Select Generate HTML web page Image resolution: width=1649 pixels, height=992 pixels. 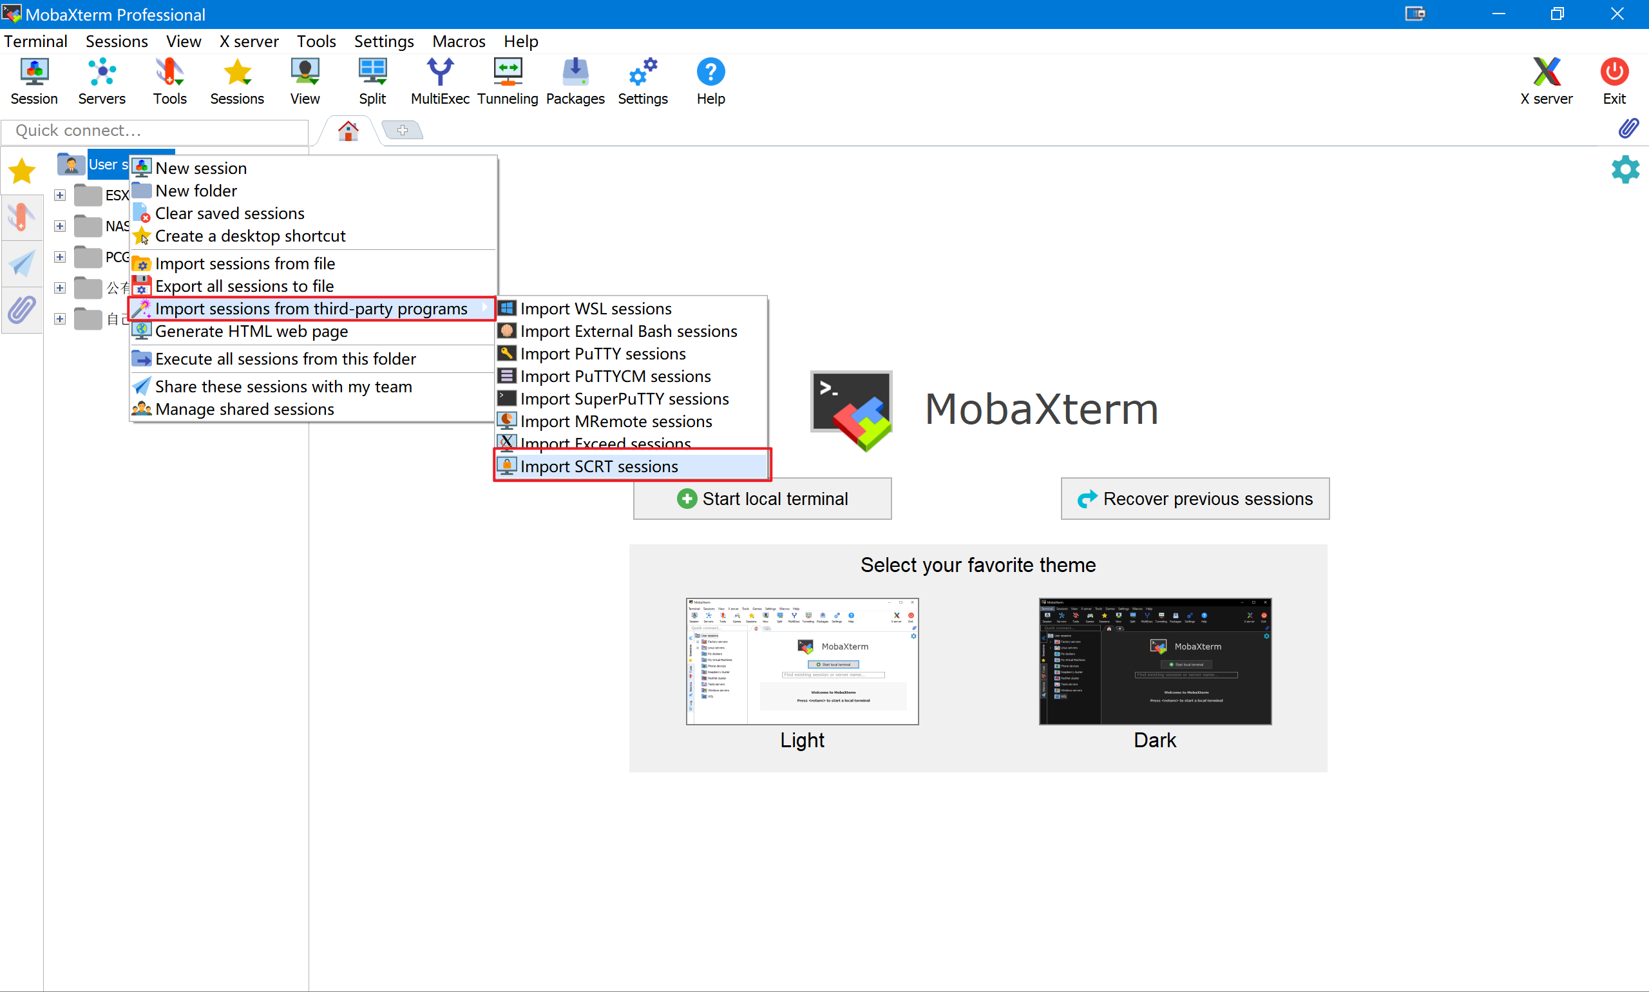(x=313, y=332)
